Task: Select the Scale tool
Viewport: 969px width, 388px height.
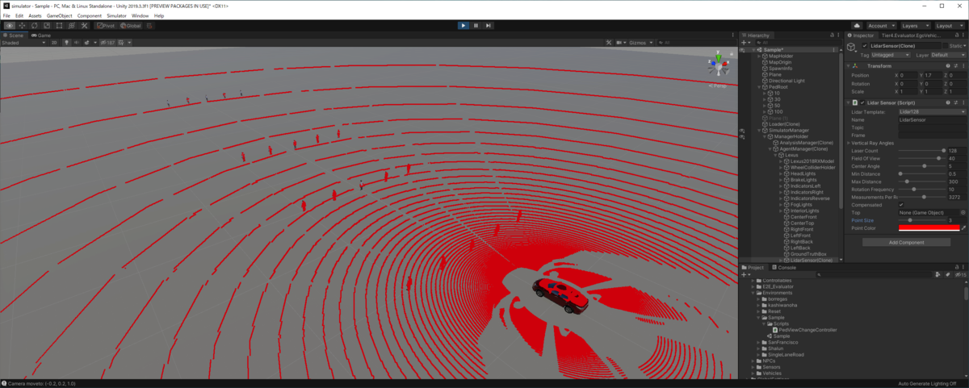Action: [48, 26]
